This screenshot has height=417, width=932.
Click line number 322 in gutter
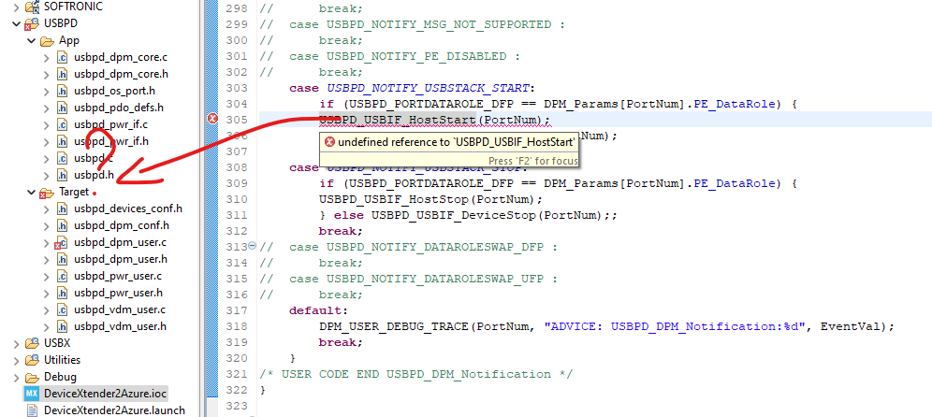(237, 390)
